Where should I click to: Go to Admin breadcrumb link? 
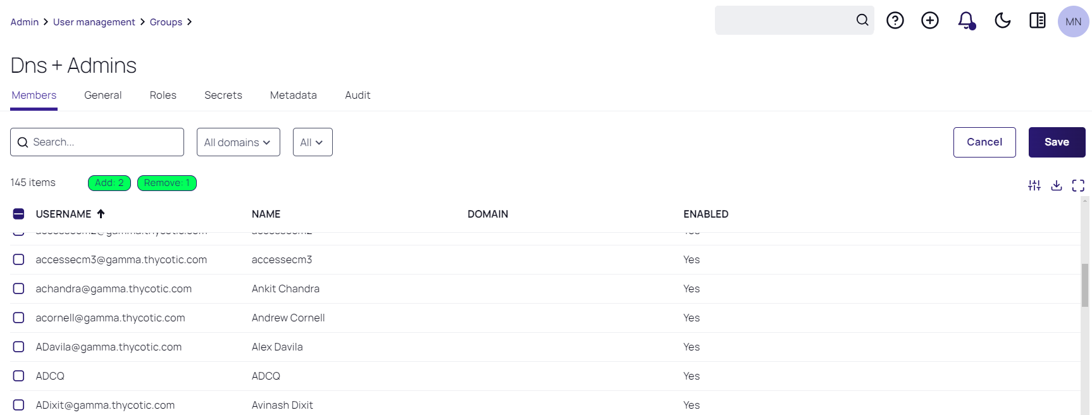point(25,22)
